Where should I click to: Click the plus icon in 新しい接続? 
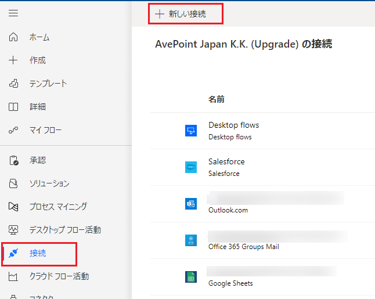click(160, 14)
